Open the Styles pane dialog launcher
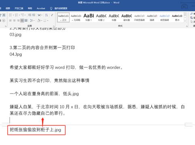195x145 pixels. pos(187,26)
